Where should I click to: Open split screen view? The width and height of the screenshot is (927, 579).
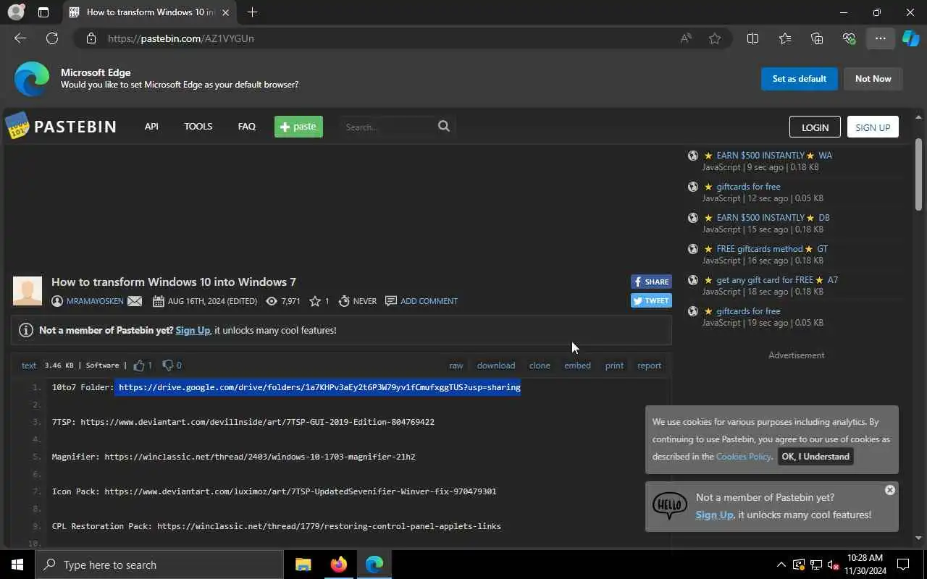pos(752,38)
